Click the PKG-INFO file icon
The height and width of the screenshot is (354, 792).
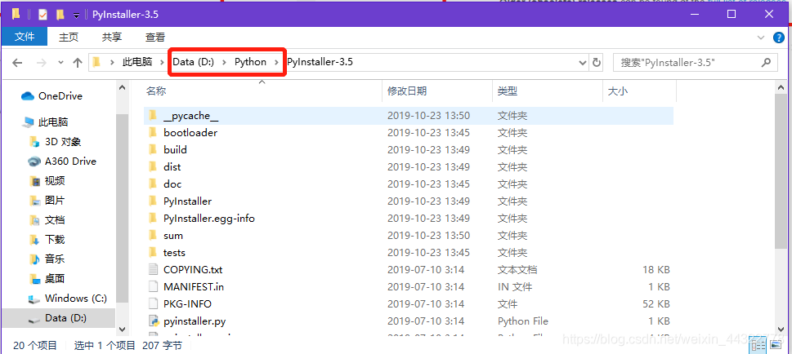[153, 304]
